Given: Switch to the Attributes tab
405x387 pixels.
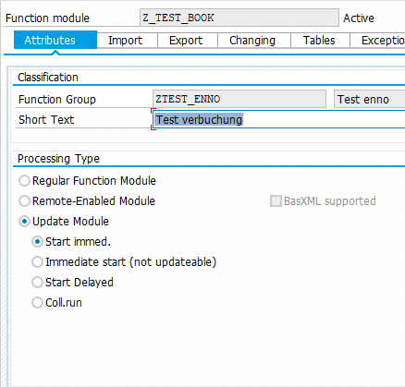Looking at the screenshot, I should click(x=55, y=41).
